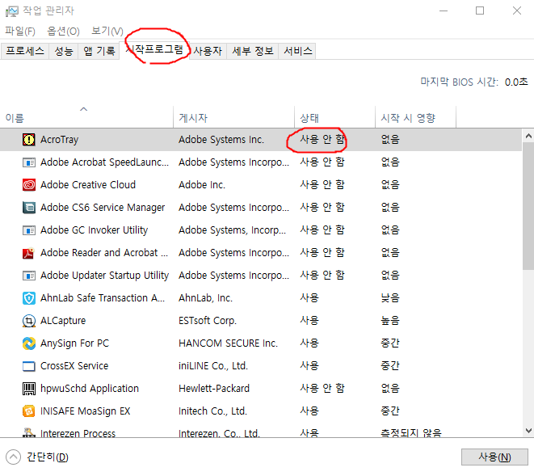Open the 보기(V) menu
The image size is (534, 476).
point(107,31)
